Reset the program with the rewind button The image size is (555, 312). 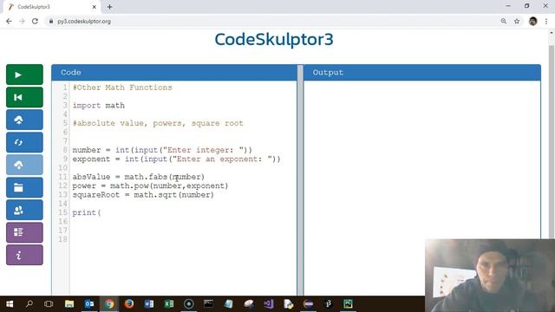(24, 97)
